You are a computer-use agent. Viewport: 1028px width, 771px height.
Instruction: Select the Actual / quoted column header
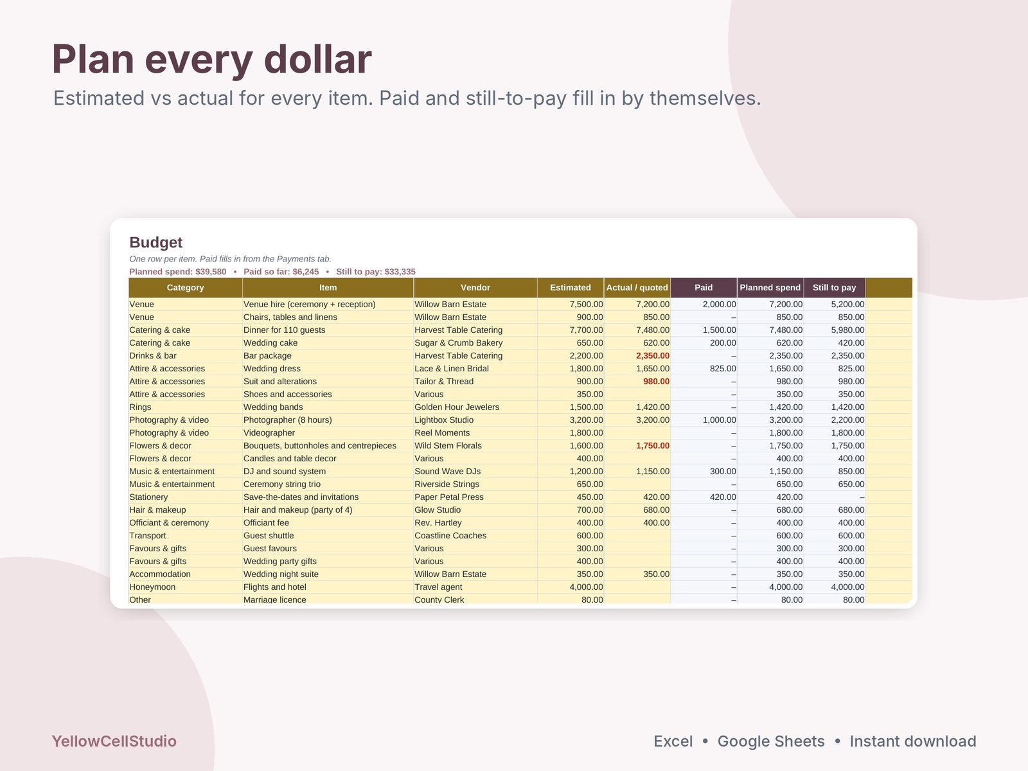pos(637,288)
